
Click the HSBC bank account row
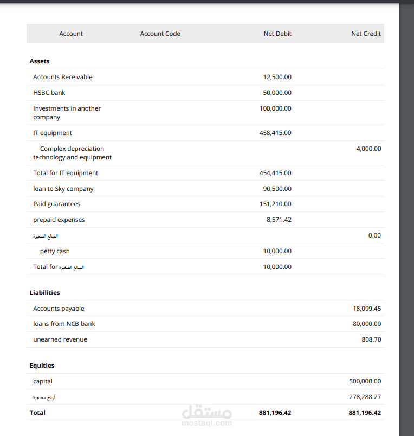(x=49, y=93)
